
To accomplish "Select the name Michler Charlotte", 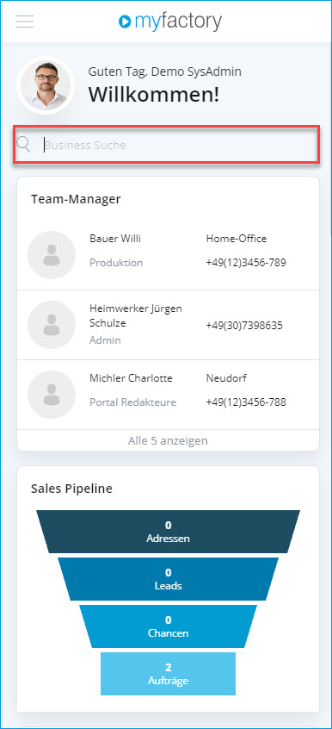I will (x=131, y=378).
